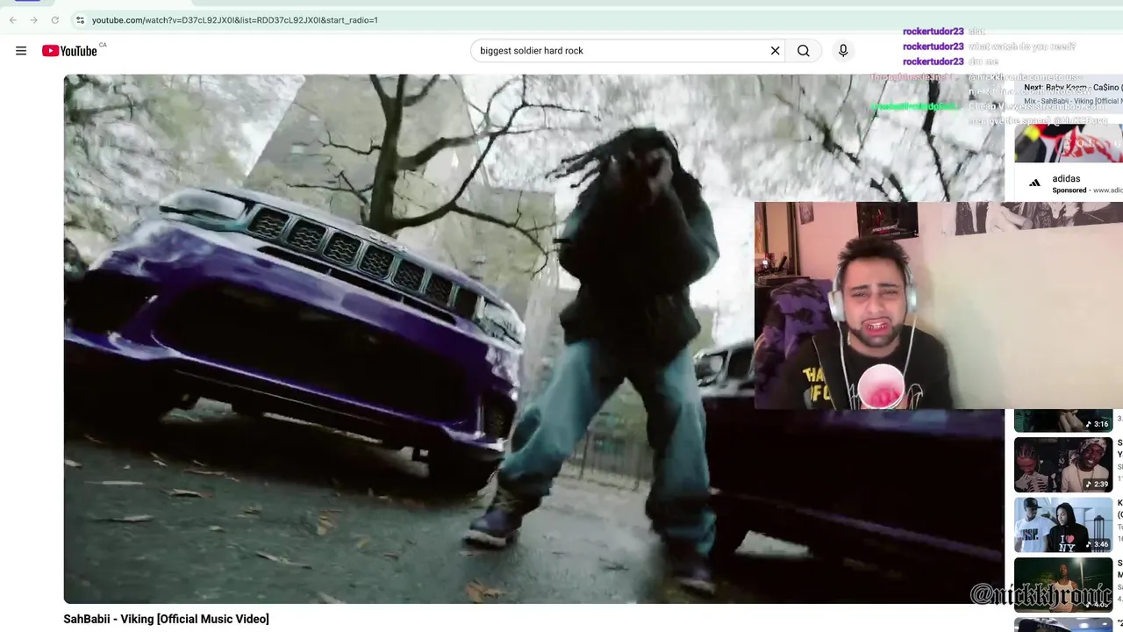Click the 'Sponsored' label under adidas

coord(1069,190)
